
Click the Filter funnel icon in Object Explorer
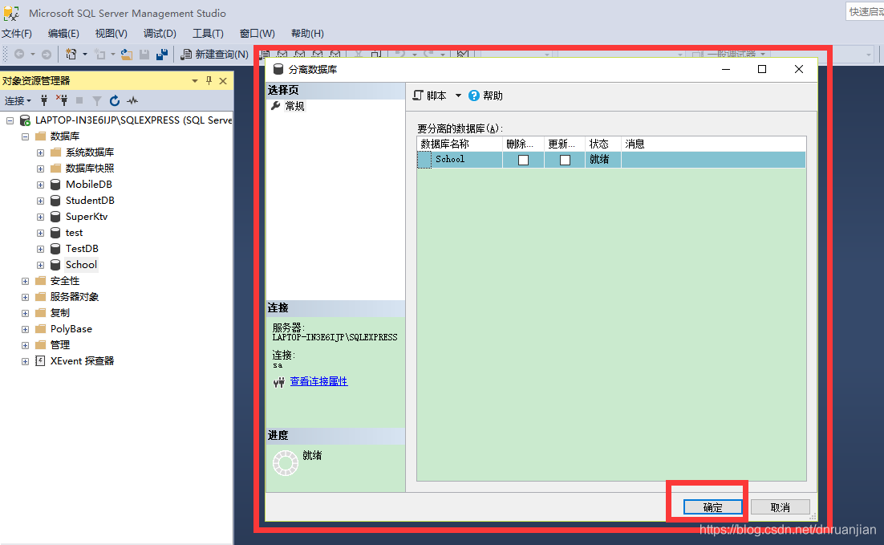pyautogui.click(x=97, y=100)
